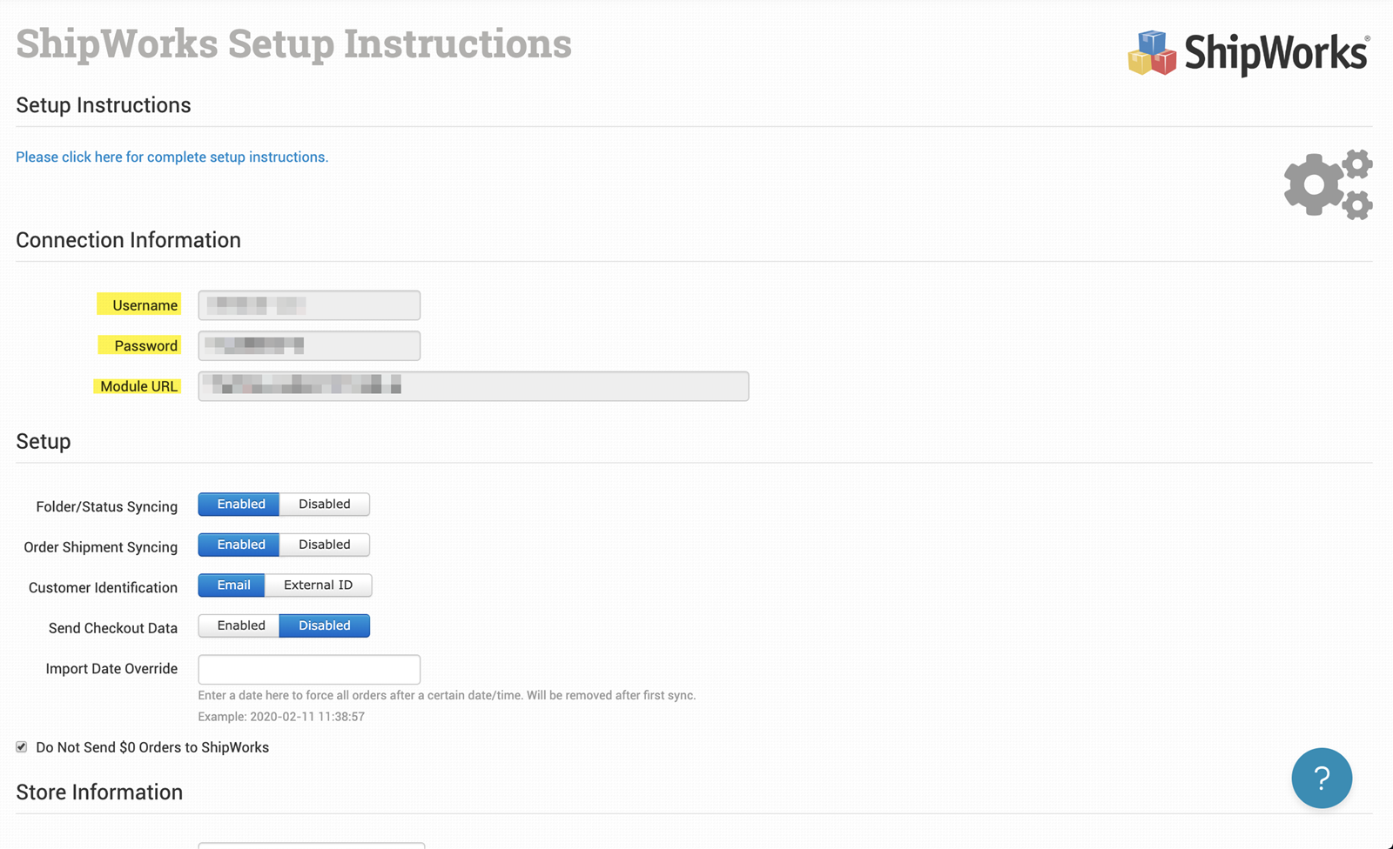Click the Password field

(309, 345)
